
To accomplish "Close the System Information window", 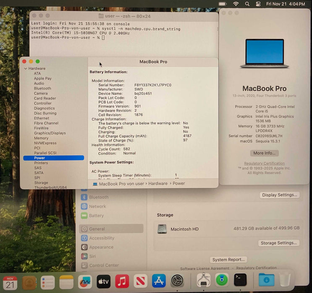I will 24,62.
